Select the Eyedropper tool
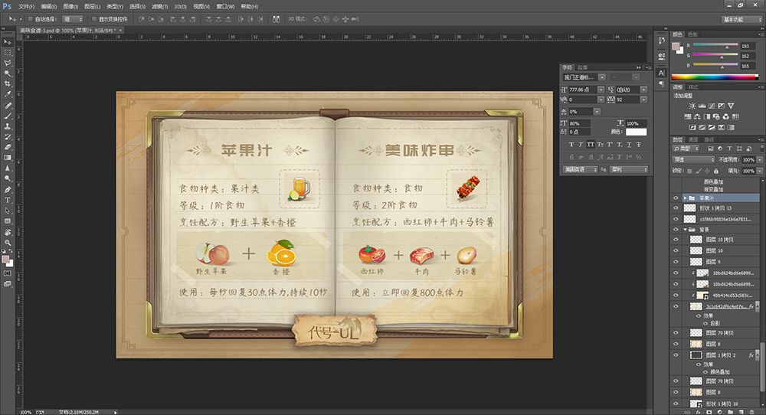 tap(8, 94)
